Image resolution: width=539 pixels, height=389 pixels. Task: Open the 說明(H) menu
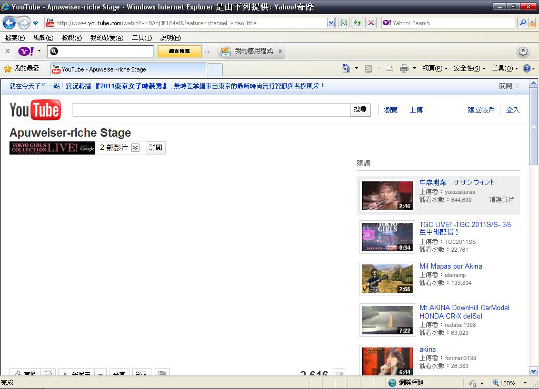pos(170,38)
